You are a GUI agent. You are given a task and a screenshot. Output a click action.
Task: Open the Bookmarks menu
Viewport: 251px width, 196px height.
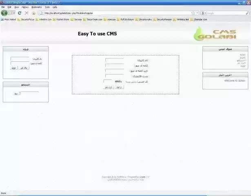tap(37, 7)
